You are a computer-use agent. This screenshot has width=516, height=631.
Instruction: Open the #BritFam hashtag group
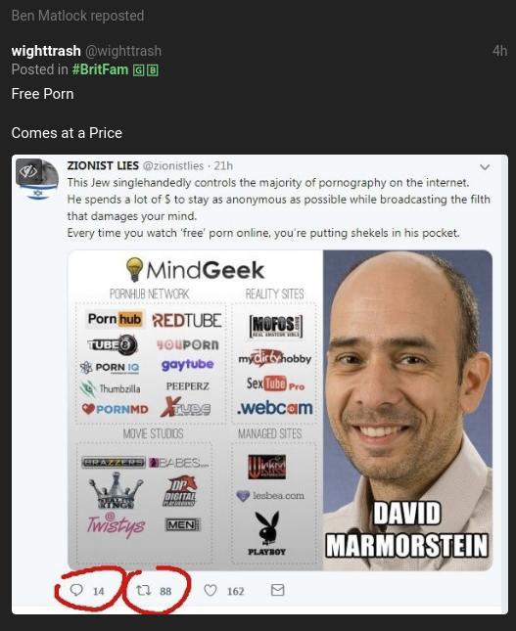tap(100, 69)
